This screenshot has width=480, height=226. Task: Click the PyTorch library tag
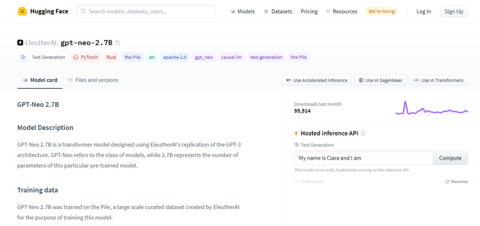[86, 57]
